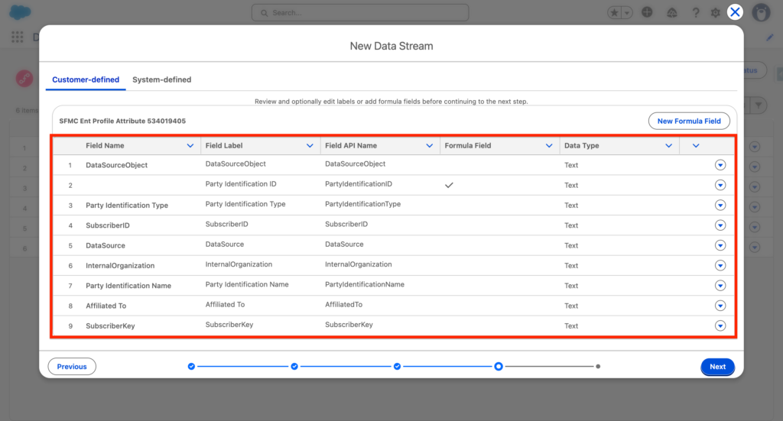Open the favorites star icon
This screenshot has height=421, width=783.
(x=615, y=13)
